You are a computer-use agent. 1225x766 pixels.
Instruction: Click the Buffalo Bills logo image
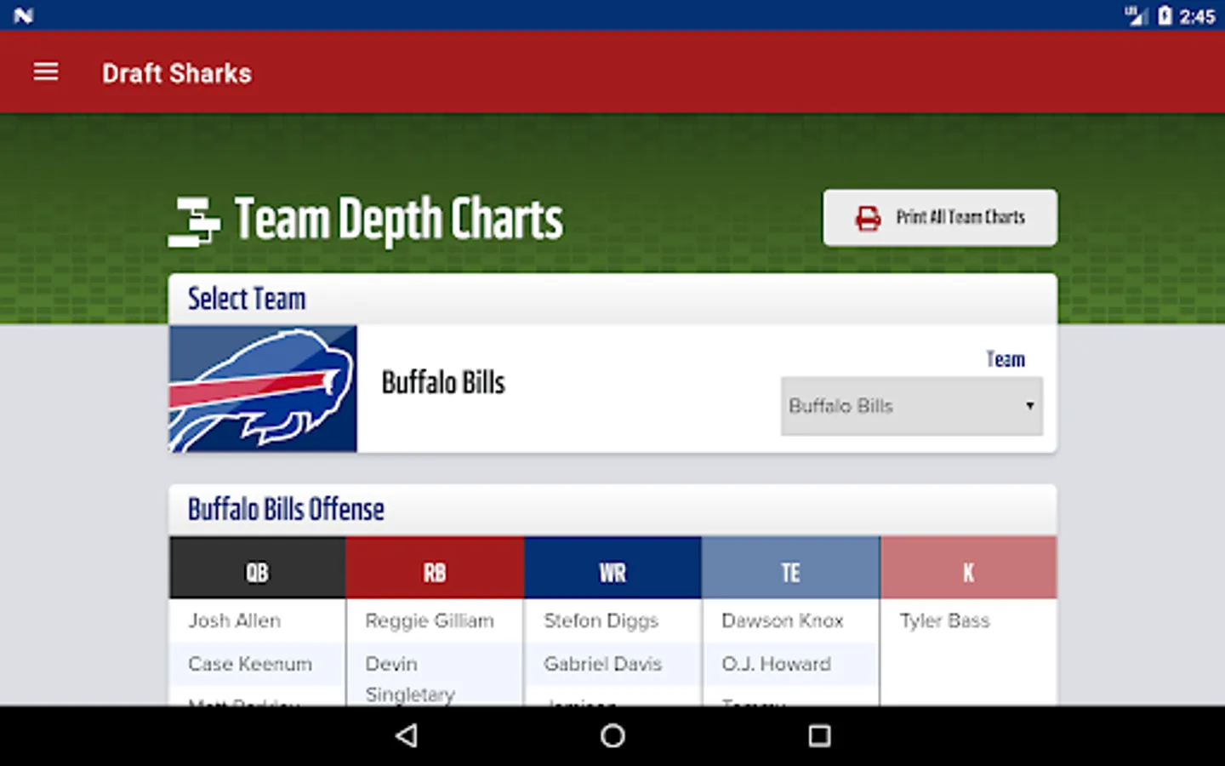263,389
